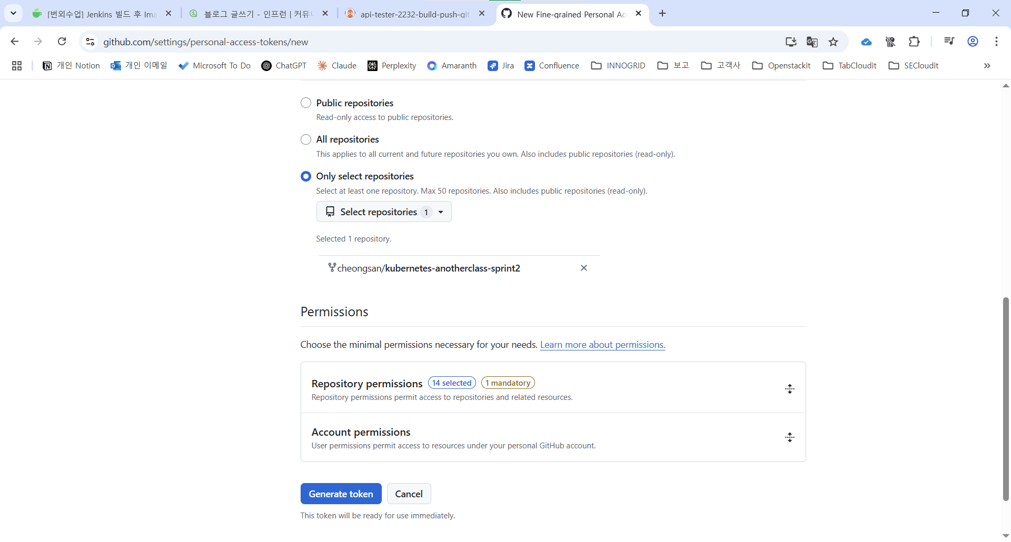Screen dimensions: 1011x542
Task: Click cheongsan/kubernetes-anotherclass-sprint2 repository name
Action: click(429, 268)
